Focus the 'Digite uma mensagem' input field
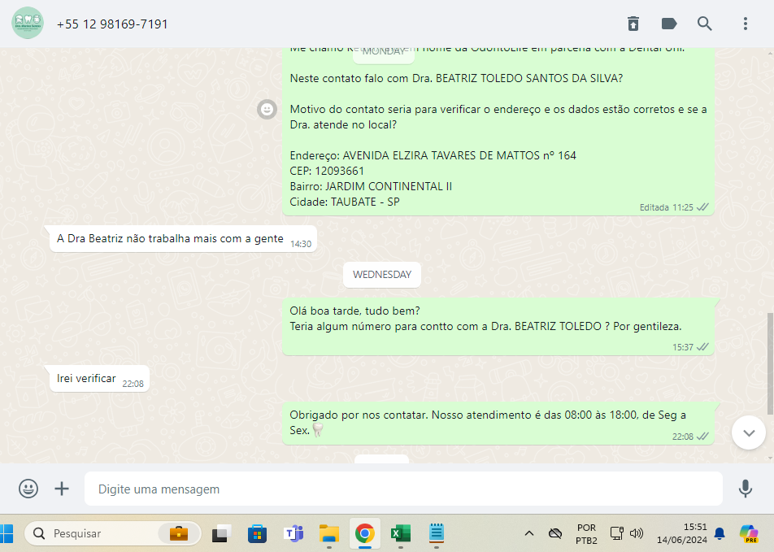 pyautogui.click(x=403, y=489)
